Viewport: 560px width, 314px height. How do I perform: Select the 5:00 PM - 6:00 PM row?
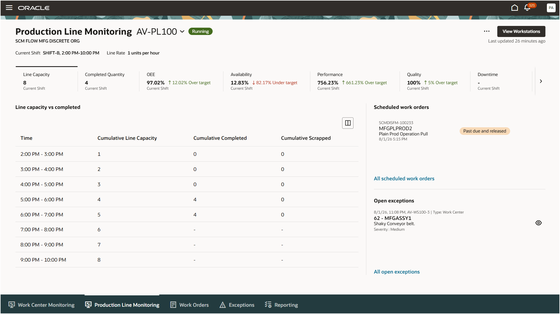click(187, 200)
